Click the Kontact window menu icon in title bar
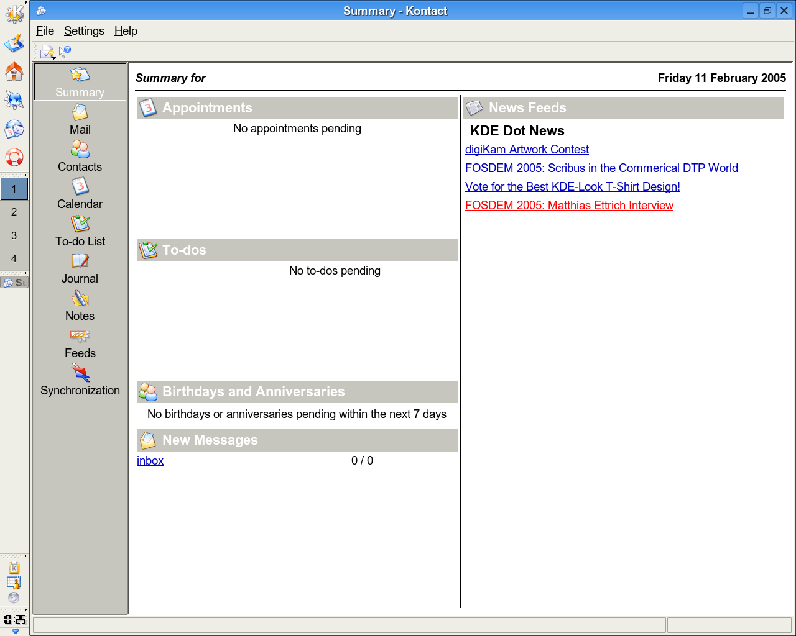Screen dimensions: 796x636 41,11
